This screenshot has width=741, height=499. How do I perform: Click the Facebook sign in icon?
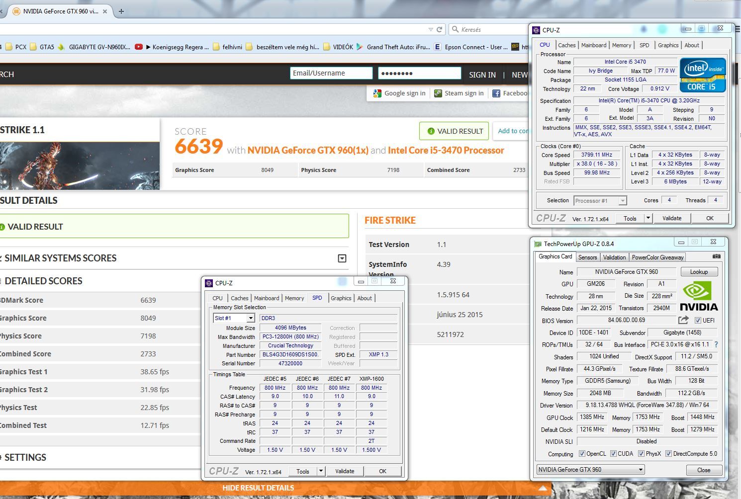(x=496, y=93)
